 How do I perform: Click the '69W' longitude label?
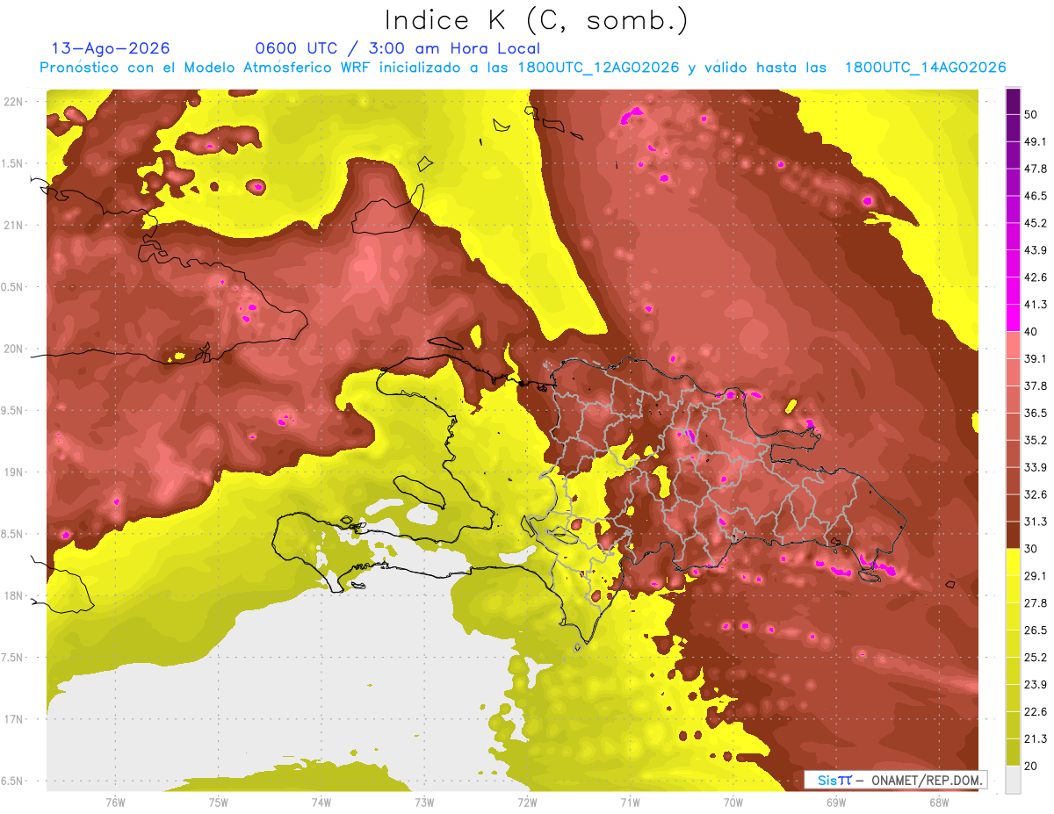click(x=836, y=801)
